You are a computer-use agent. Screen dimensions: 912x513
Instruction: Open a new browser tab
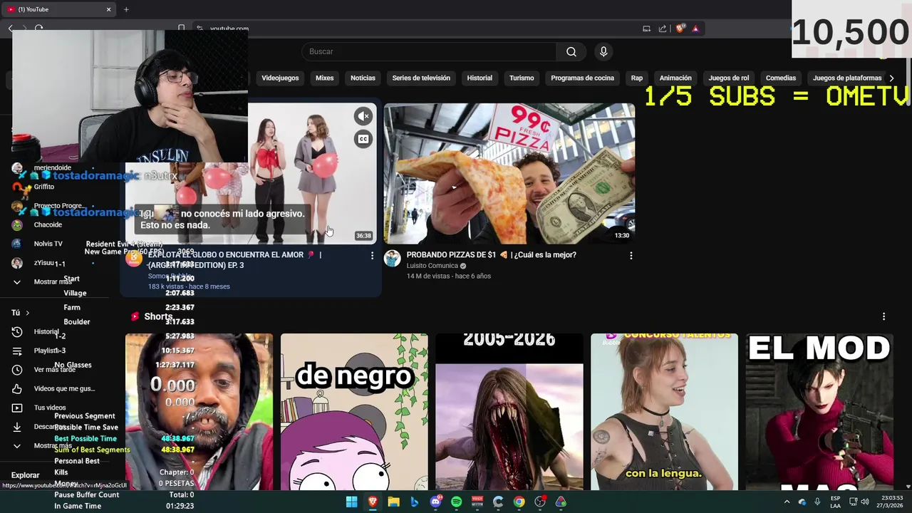[126, 9]
